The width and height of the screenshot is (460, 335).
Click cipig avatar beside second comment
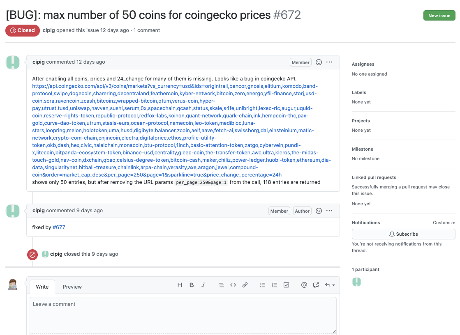tap(13, 211)
